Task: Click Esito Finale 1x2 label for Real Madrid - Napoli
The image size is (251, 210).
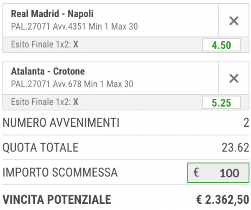Action: (41, 44)
